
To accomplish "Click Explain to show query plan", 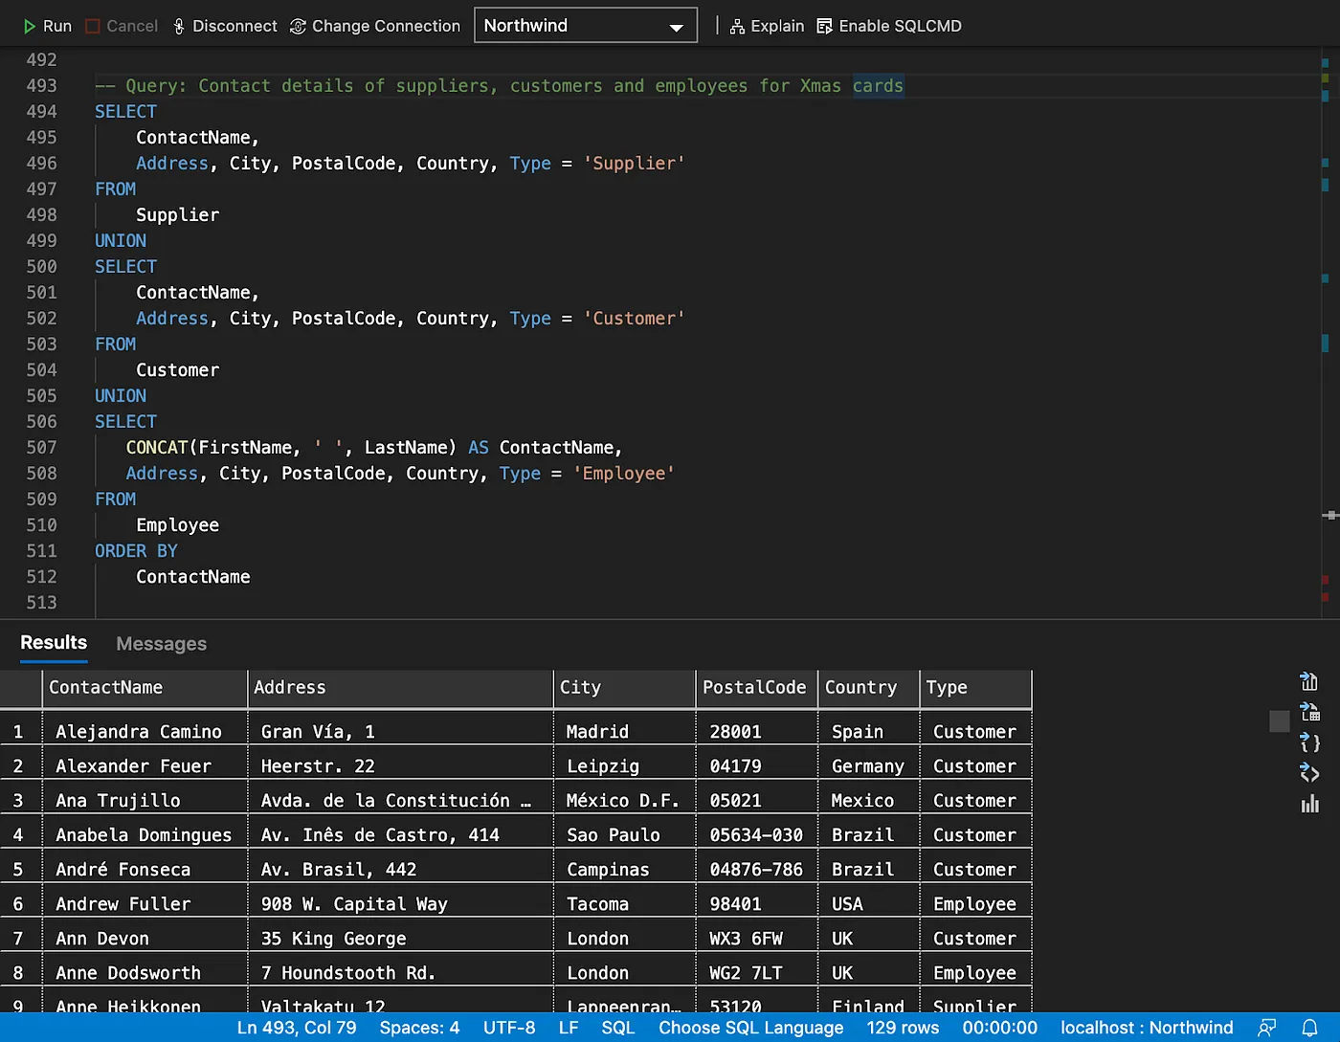I will (x=767, y=26).
